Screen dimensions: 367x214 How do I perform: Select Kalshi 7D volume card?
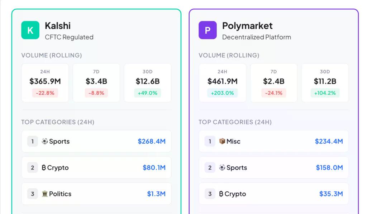pos(96,83)
